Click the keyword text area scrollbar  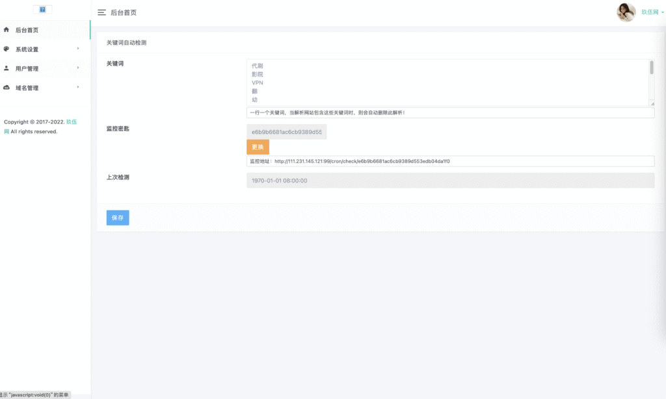click(652, 68)
